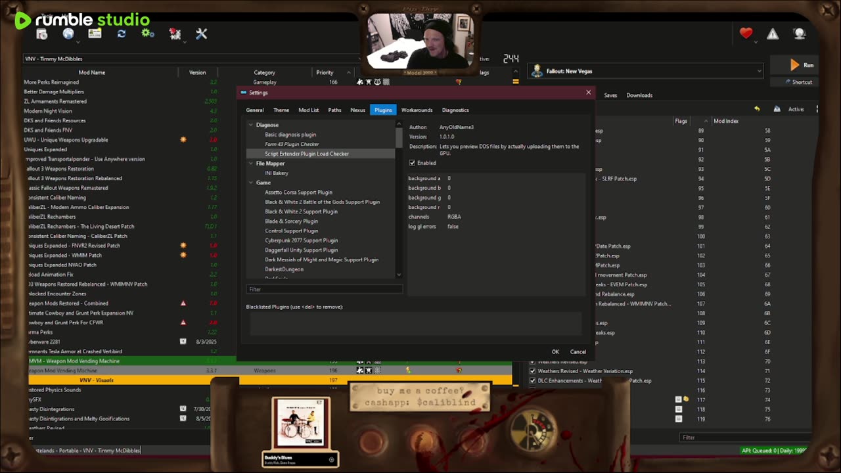Select the Plugins settings tab
The width and height of the screenshot is (841, 473).
(383, 110)
